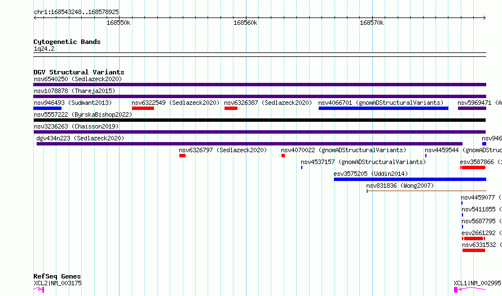Open nsv4070022 (gnomADStructuralVariants) label
Screen dimensions: 502x296
pyautogui.click(x=344, y=150)
